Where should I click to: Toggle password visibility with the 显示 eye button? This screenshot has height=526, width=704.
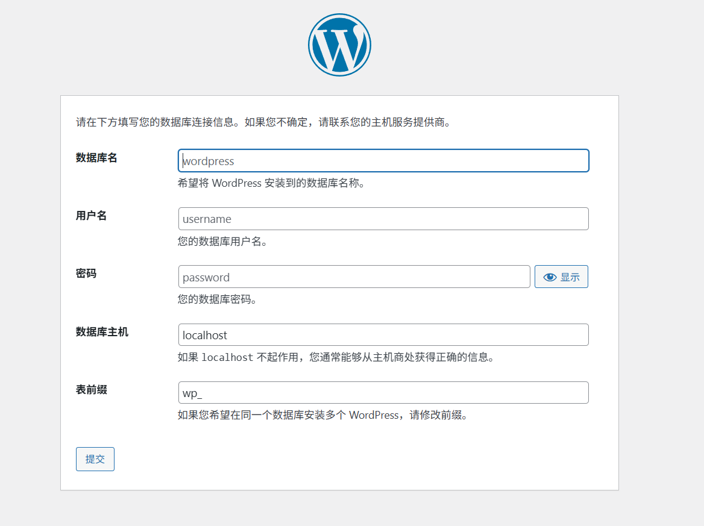(x=561, y=277)
